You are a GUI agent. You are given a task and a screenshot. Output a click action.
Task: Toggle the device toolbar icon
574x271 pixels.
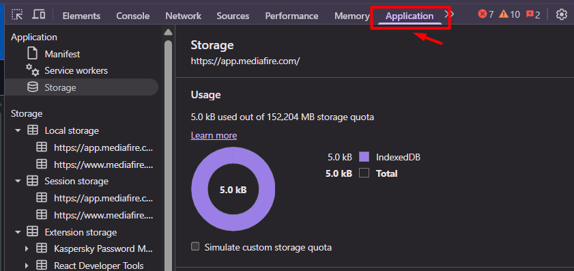point(38,14)
